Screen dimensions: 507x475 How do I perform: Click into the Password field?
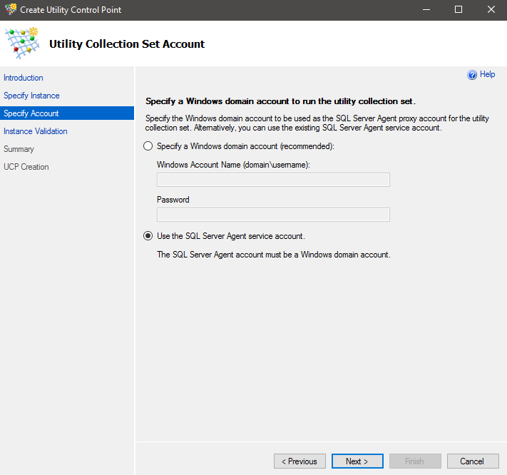point(273,215)
